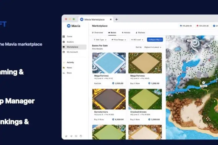Click the Activity icon in sidebar

click(x=64, y=62)
